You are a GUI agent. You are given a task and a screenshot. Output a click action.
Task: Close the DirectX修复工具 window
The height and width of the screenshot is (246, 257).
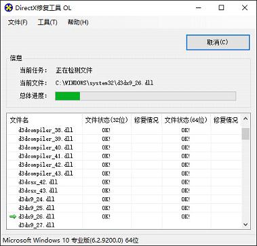pos(245,8)
